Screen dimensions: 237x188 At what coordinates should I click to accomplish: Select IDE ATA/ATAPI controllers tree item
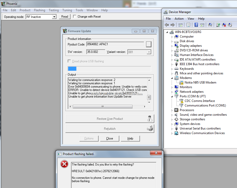click(198, 60)
